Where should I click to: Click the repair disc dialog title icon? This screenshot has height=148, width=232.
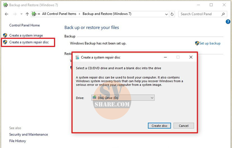pyautogui.click(x=77, y=57)
